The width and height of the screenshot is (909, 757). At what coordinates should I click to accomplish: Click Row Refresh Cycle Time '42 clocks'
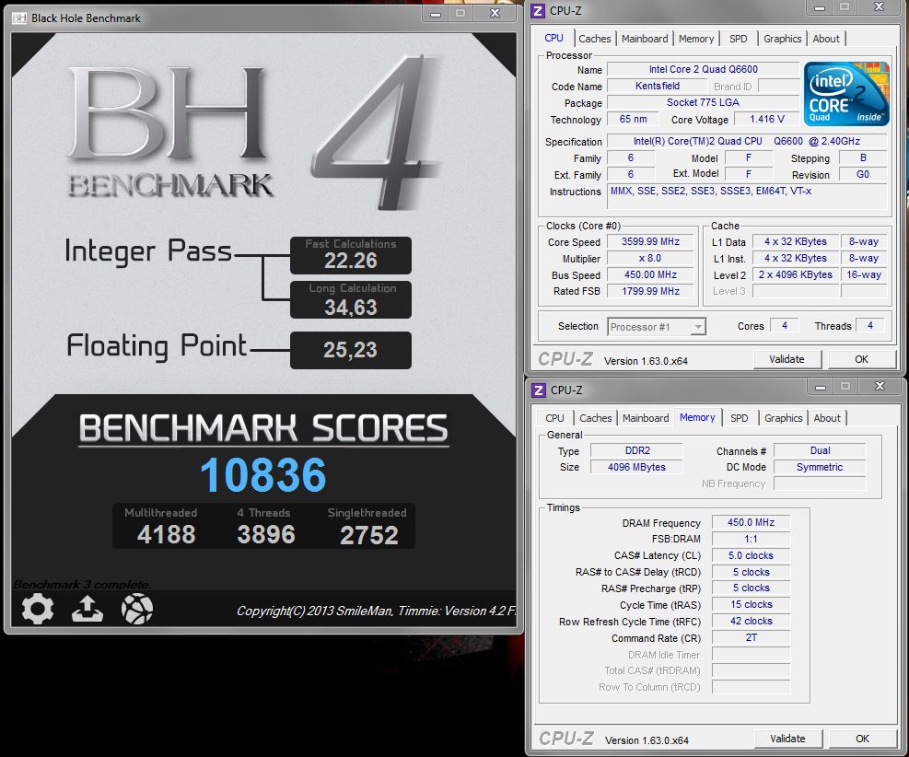pos(751,621)
